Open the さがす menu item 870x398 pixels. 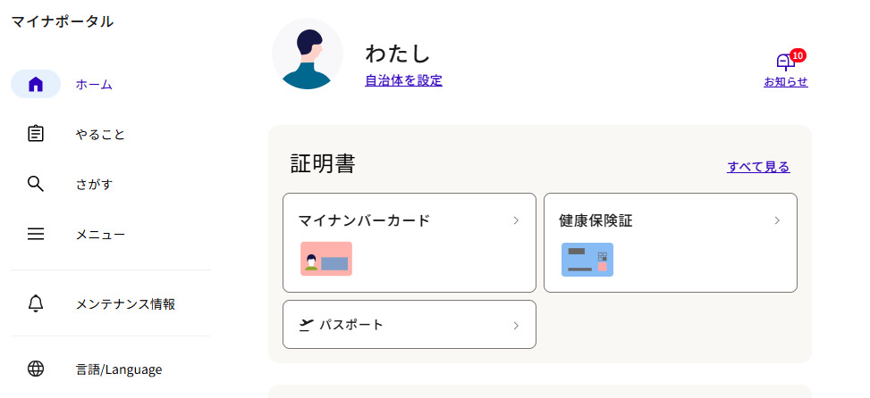[94, 185]
